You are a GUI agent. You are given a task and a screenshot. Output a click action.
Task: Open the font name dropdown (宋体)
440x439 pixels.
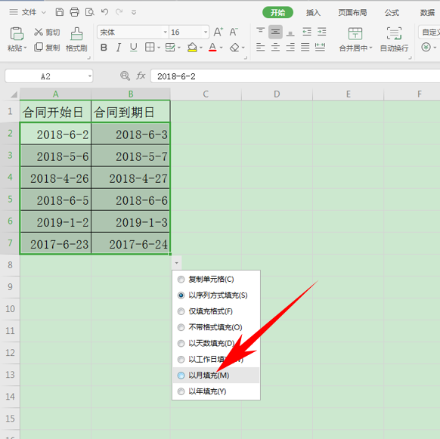coord(165,32)
